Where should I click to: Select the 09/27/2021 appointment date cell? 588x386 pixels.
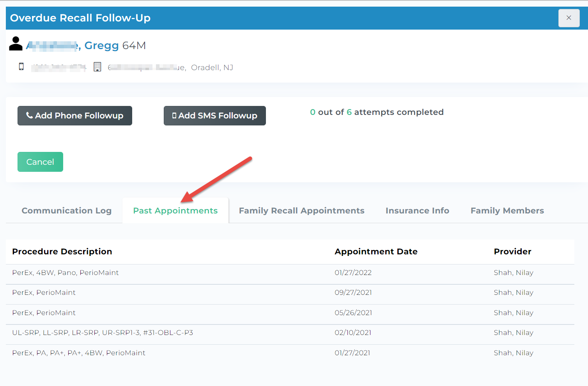tap(353, 293)
